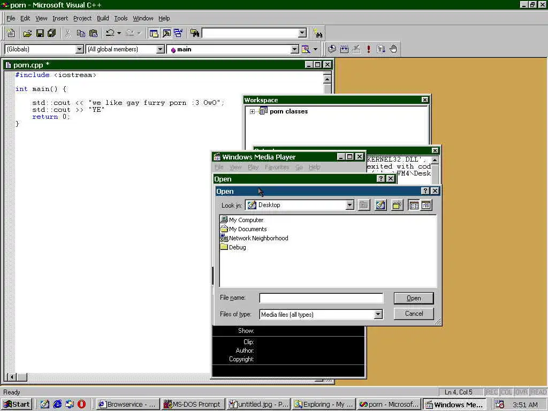Save the file with the floppy icon
The width and height of the screenshot is (548, 411).
tap(40, 33)
